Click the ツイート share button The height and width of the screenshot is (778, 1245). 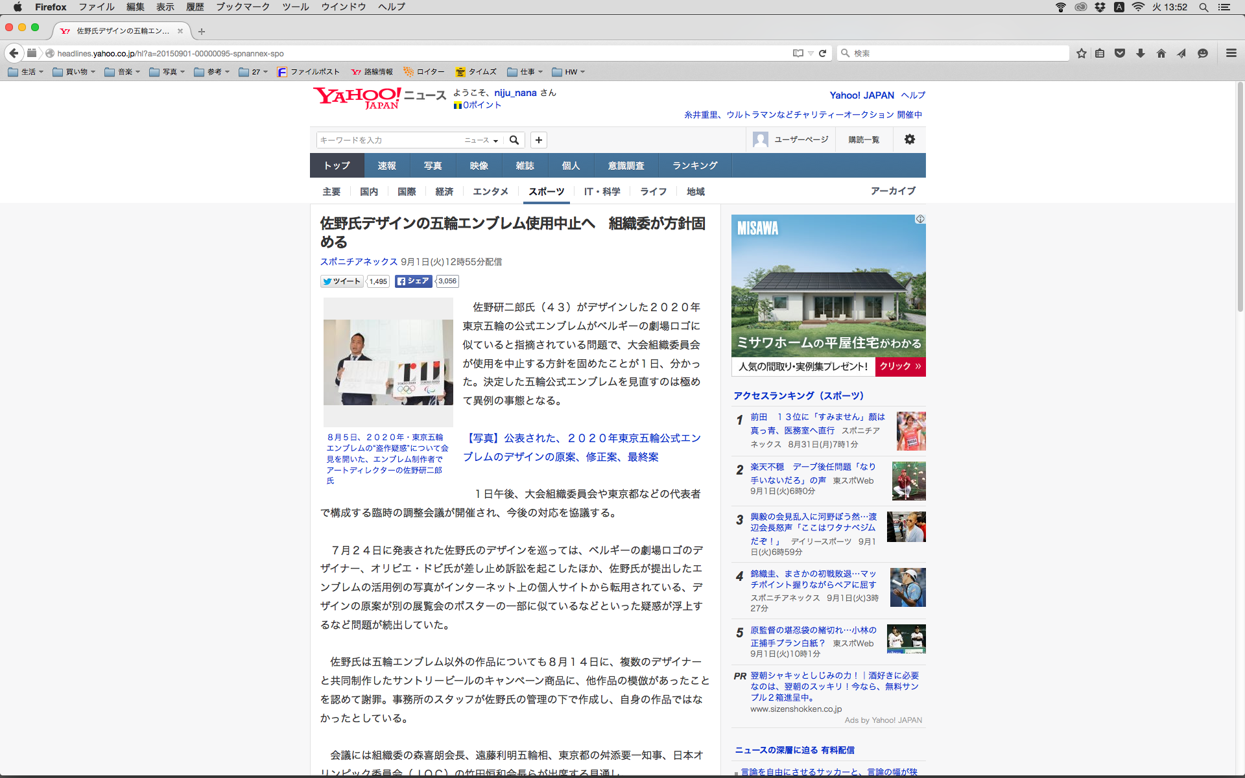coord(342,281)
